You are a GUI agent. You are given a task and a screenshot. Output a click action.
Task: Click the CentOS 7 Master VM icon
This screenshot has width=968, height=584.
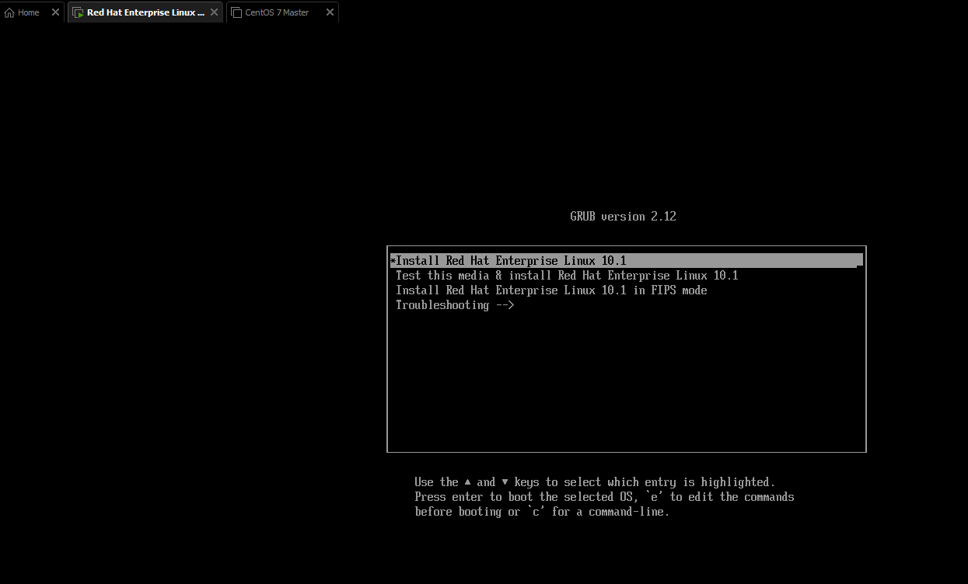point(236,12)
